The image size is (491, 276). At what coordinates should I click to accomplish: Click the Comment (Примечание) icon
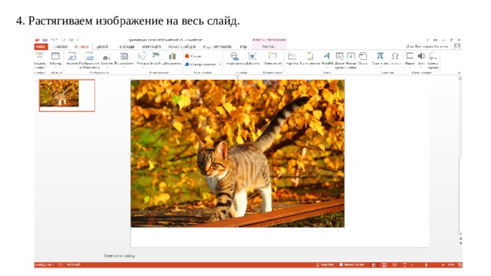[273, 56]
